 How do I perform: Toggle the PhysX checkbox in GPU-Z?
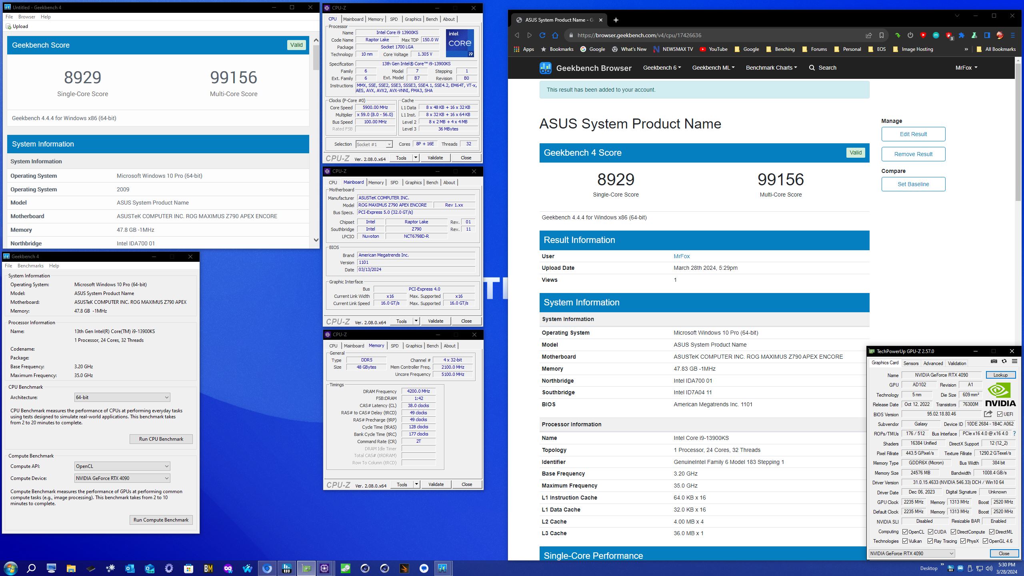click(963, 541)
